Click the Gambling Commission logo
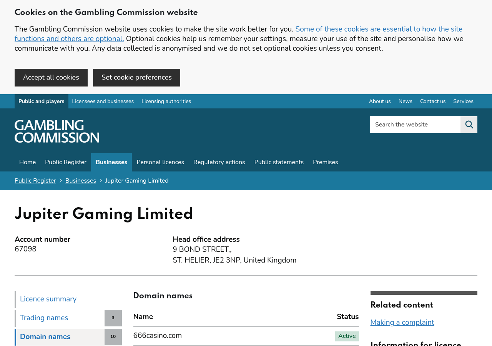 coord(57,131)
